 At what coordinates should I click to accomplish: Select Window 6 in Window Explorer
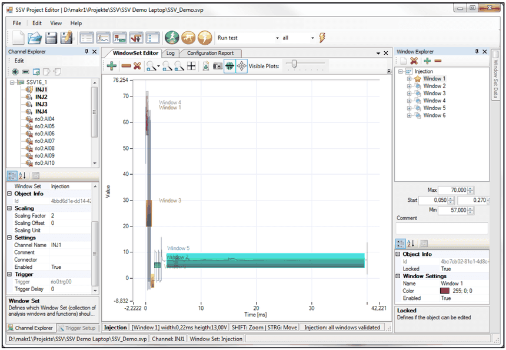(434, 115)
